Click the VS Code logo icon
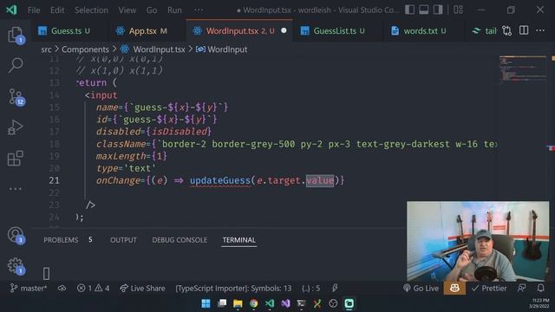 click(x=11, y=10)
